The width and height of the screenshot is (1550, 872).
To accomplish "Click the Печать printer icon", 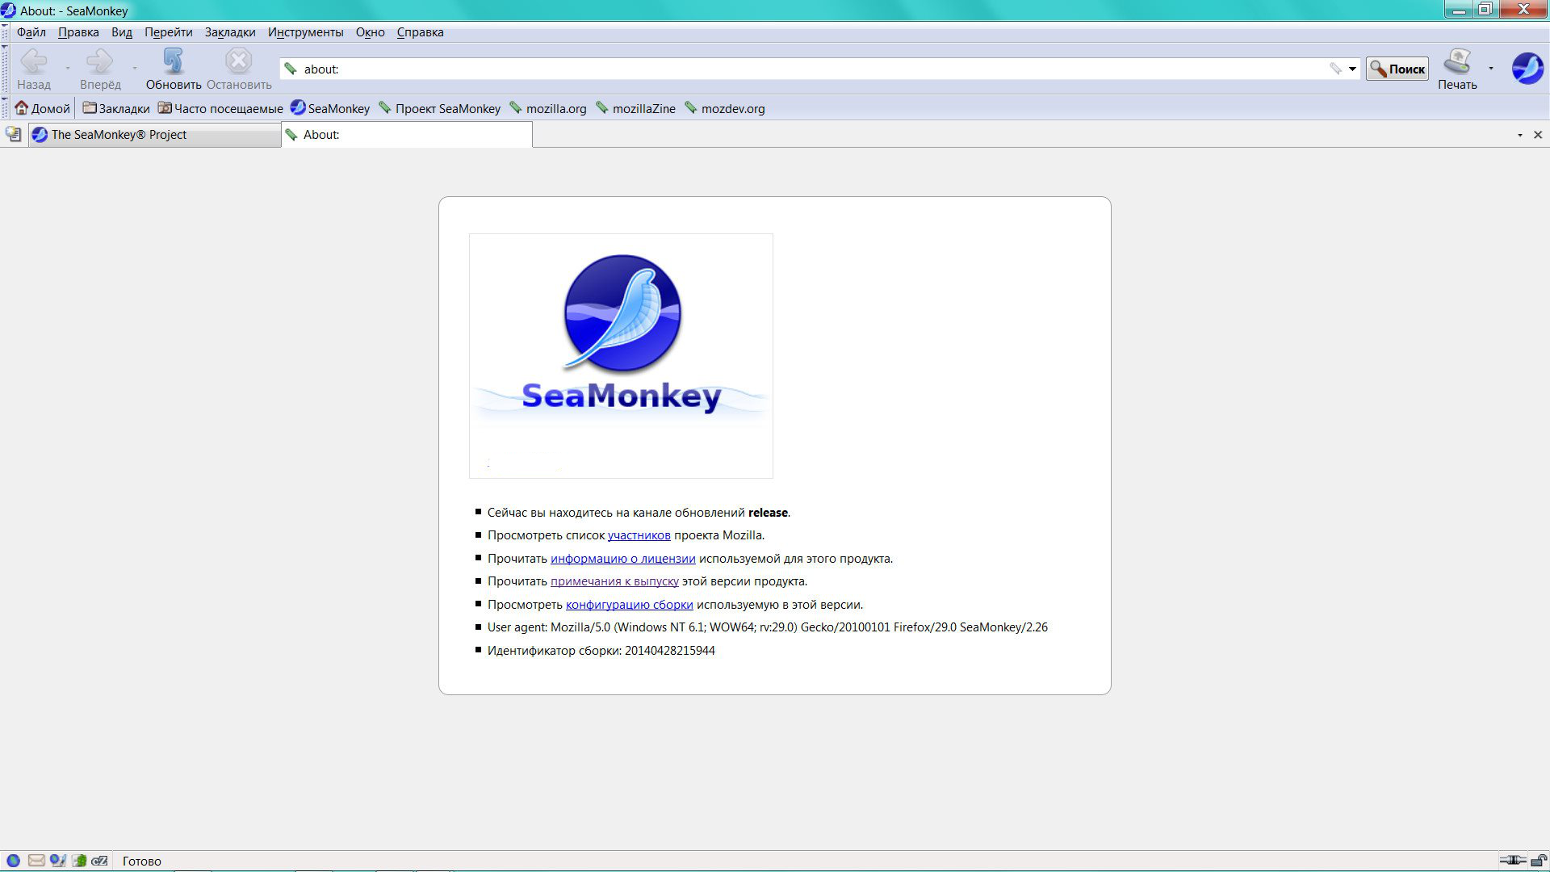I will point(1457,61).
